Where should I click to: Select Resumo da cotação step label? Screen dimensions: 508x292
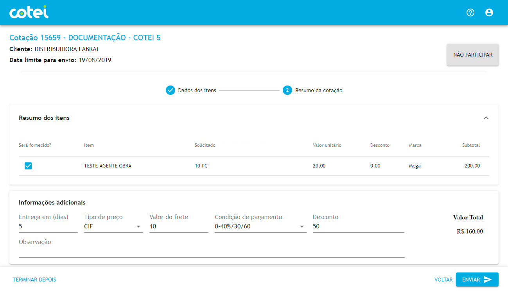(319, 90)
